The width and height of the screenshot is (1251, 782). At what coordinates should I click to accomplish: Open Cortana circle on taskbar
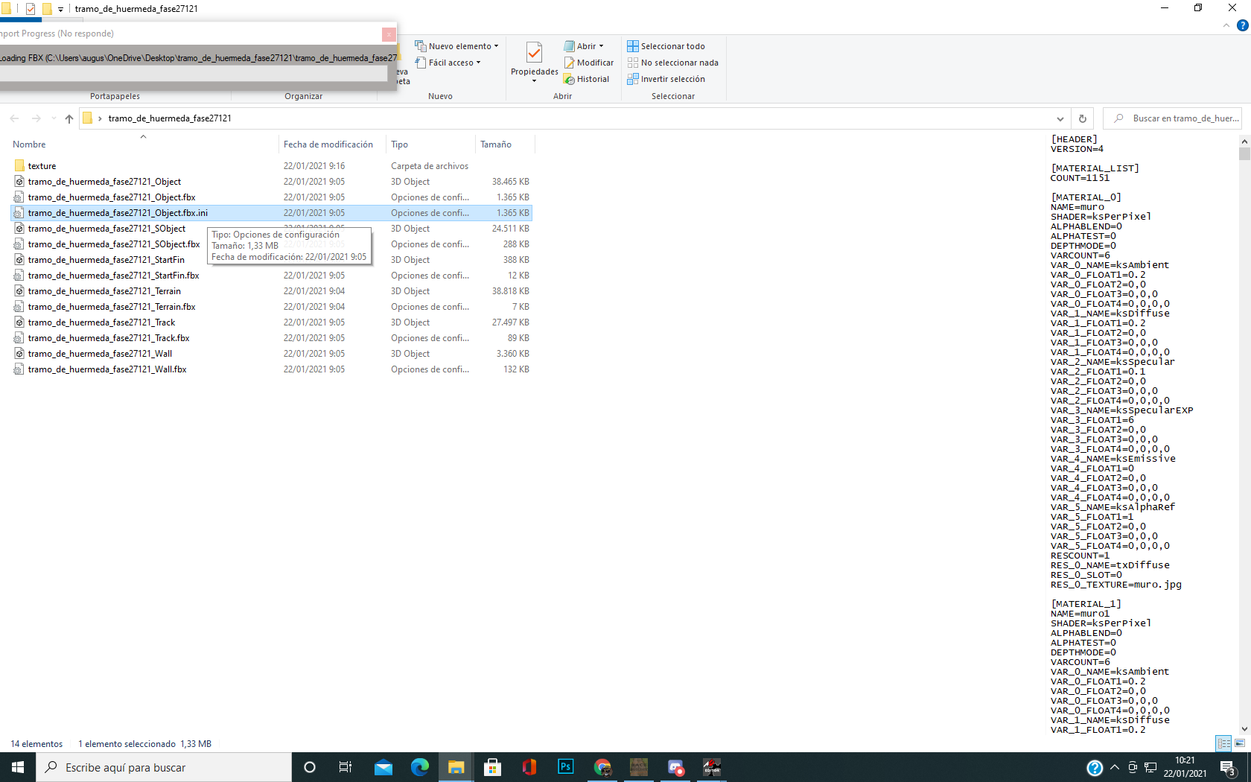pos(310,767)
